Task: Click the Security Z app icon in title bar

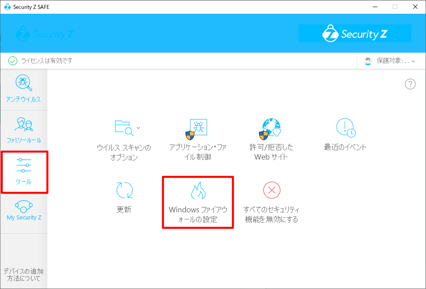Action: coord(7,7)
